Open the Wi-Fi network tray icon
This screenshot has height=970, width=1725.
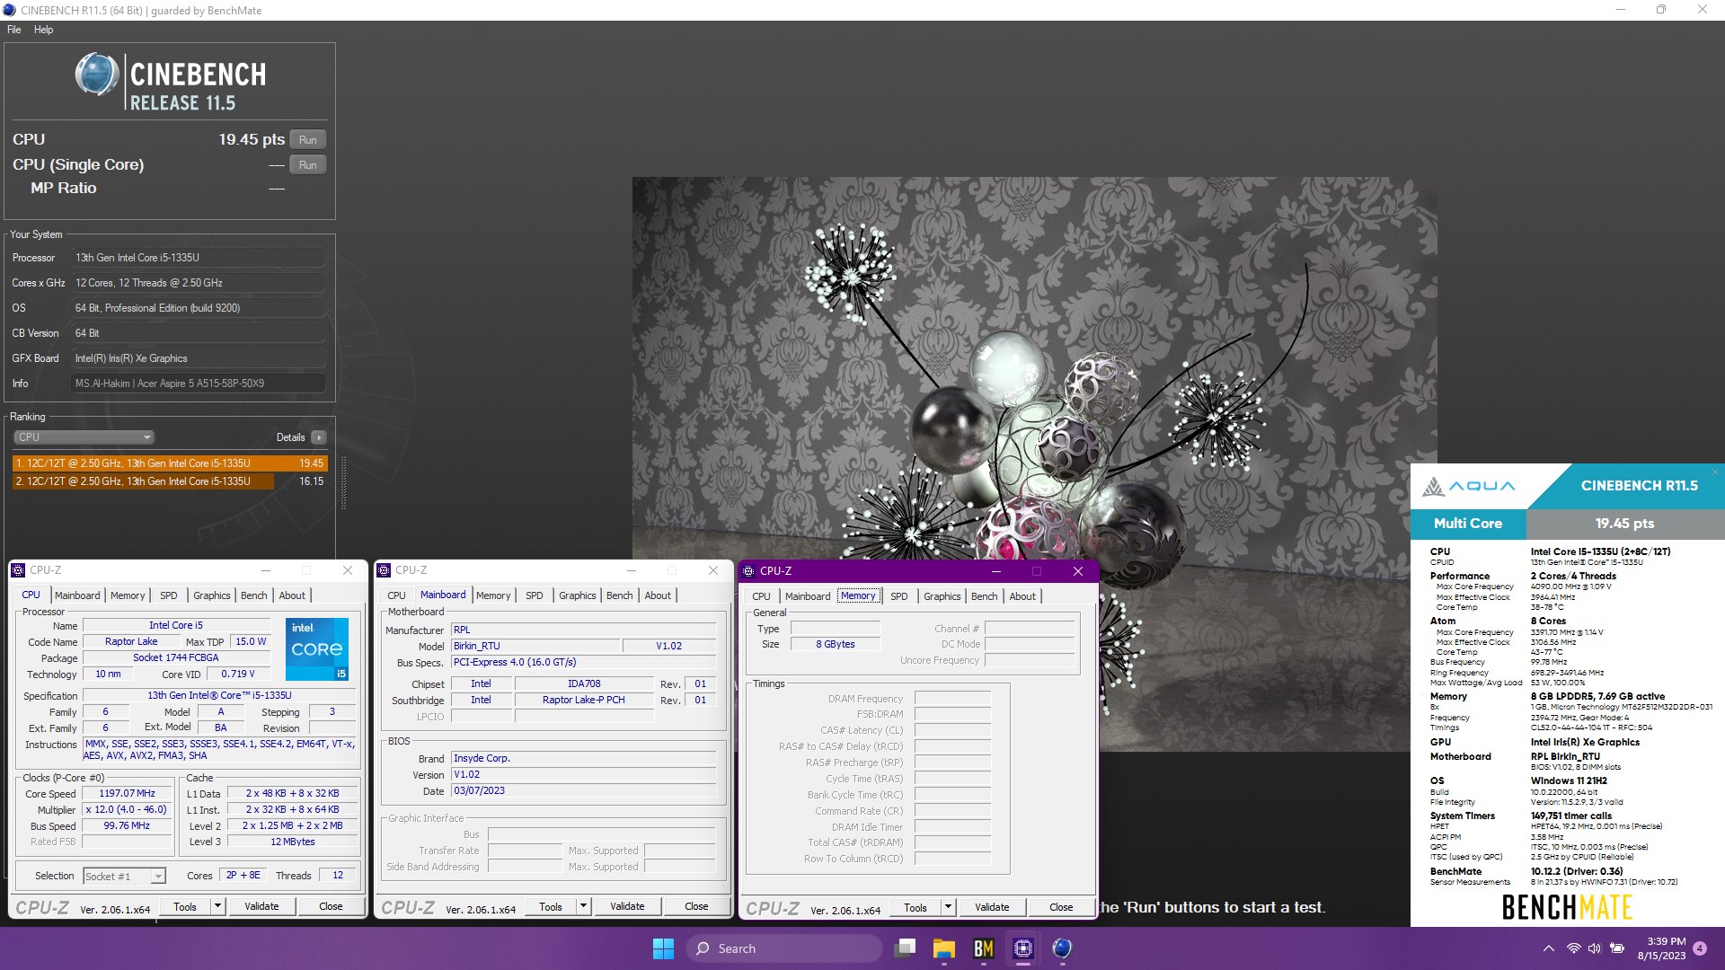1573,948
